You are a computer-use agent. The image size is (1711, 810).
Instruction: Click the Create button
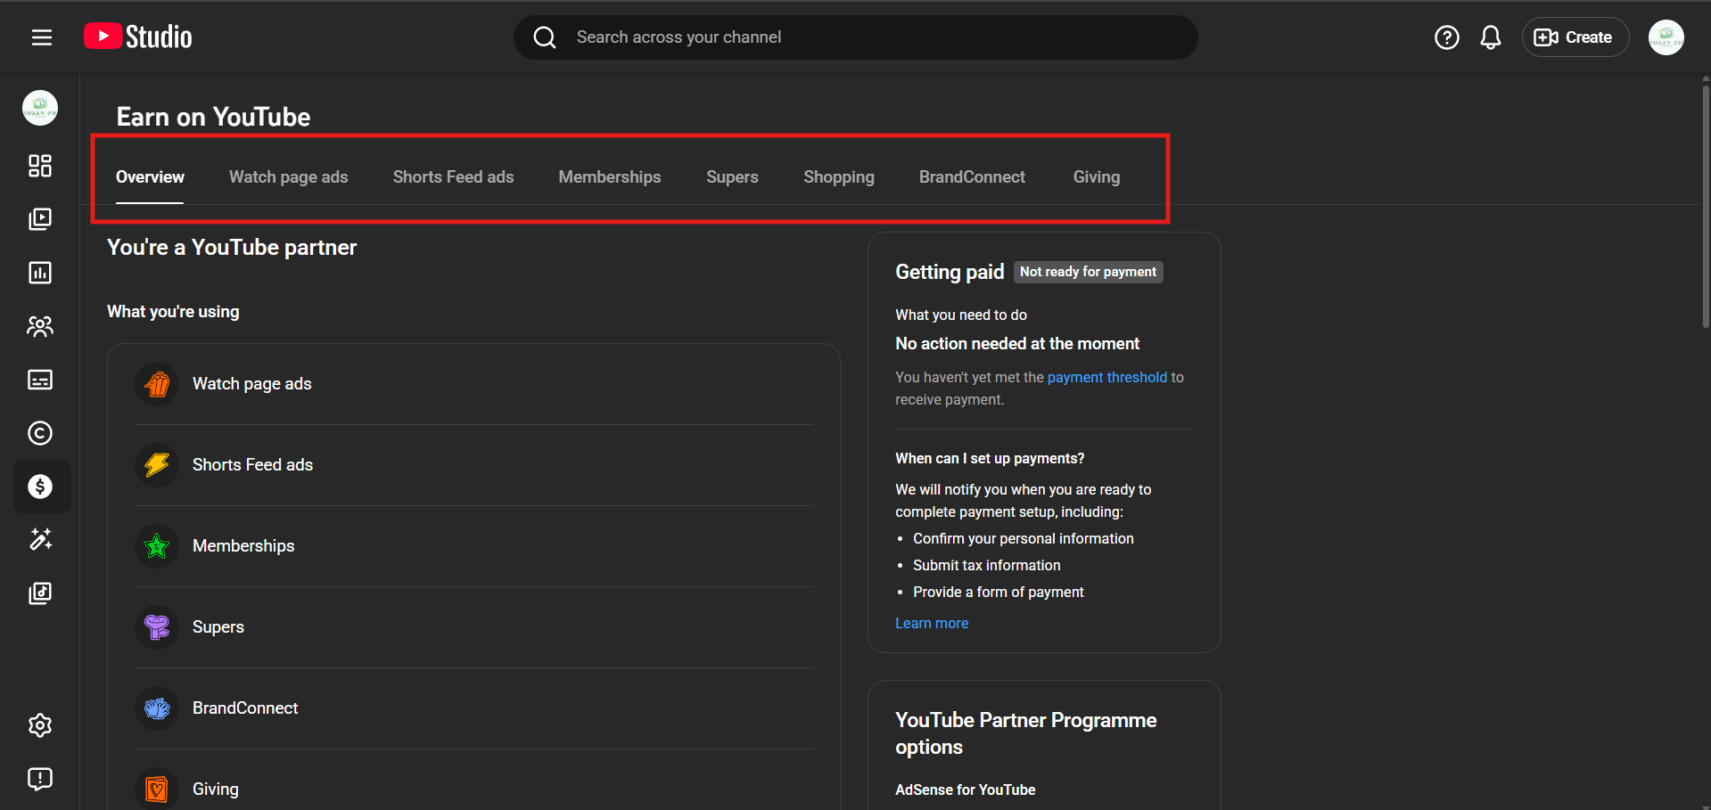pos(1575,37)
